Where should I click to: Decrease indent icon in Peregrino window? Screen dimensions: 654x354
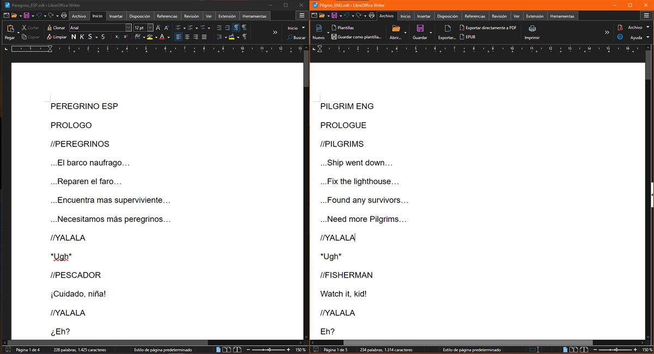click(227, 28)
